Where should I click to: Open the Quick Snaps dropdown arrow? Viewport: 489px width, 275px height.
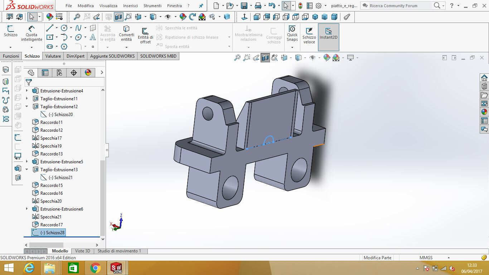coord(292,47)
